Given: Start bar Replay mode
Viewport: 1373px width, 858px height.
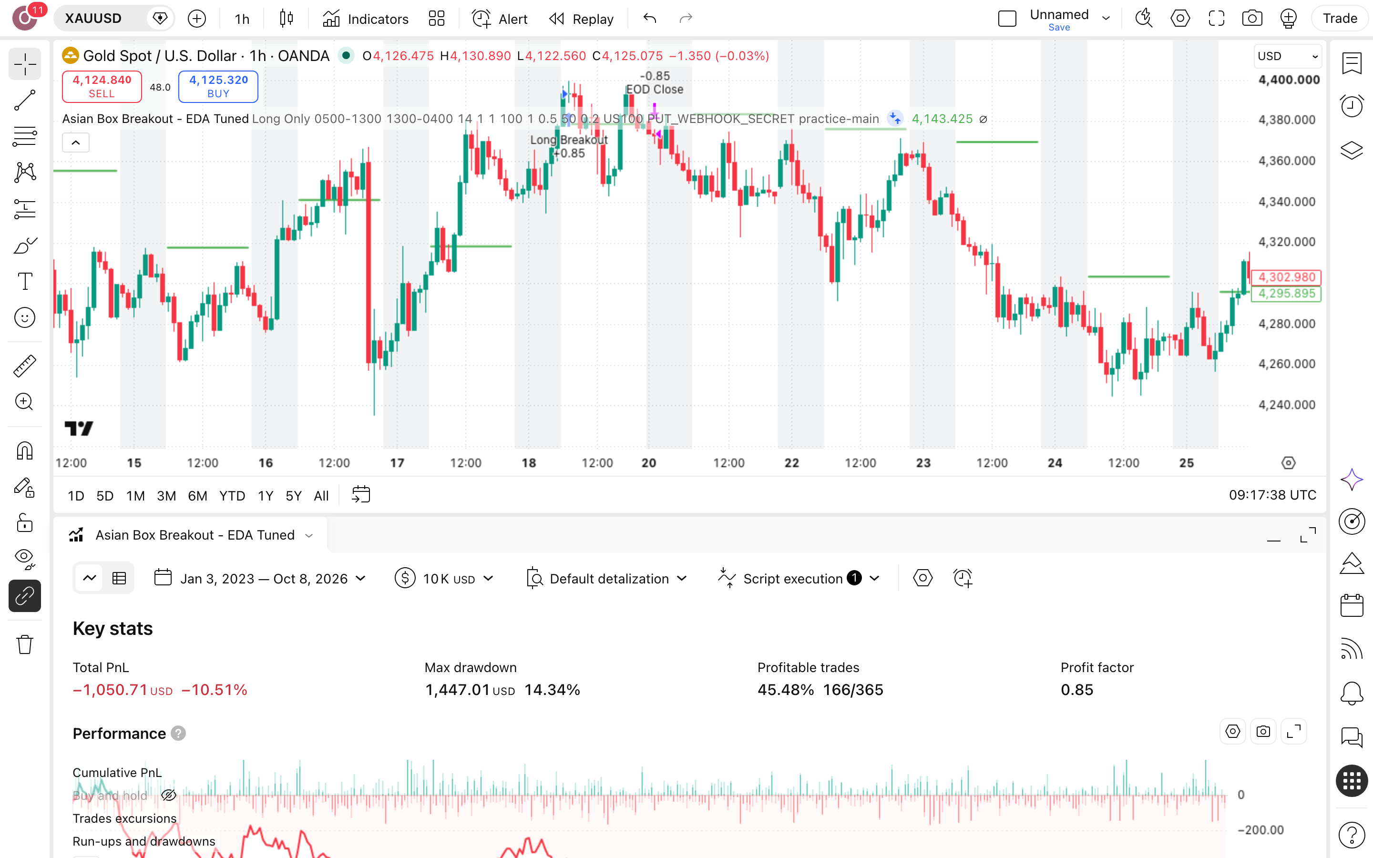Looking at the screenshot, I should pyautogui.click(x=582, y=19).
